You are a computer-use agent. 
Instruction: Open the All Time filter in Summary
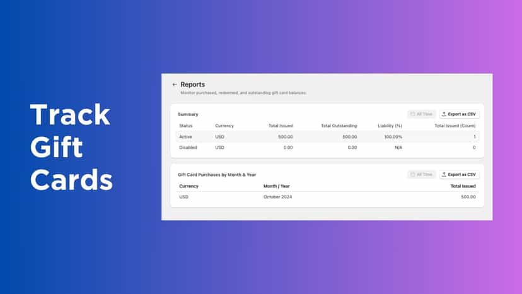421,114
